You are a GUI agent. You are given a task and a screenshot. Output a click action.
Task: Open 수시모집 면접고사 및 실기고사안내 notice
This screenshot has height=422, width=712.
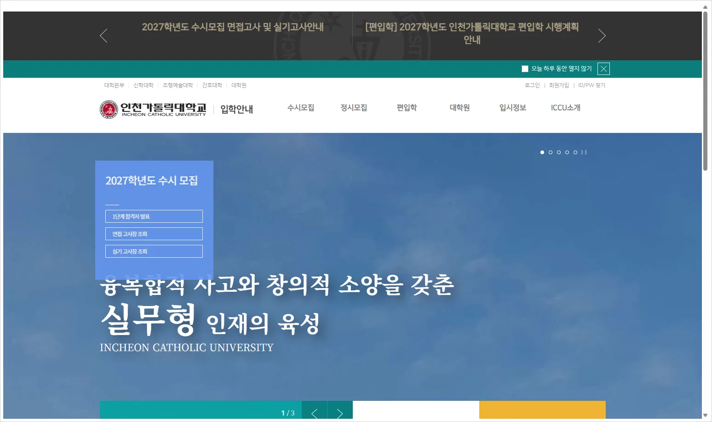click(233, 27)
